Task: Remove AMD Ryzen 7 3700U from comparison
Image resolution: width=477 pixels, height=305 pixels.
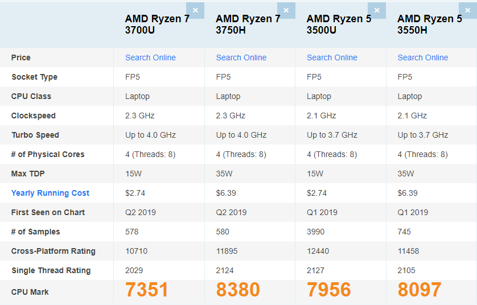Action: (195, 10)
